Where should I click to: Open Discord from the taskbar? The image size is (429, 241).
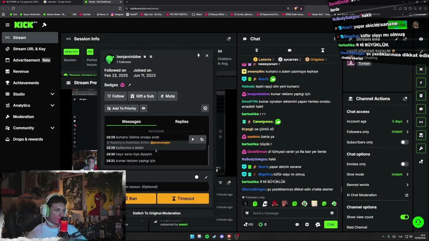[222, 237]
